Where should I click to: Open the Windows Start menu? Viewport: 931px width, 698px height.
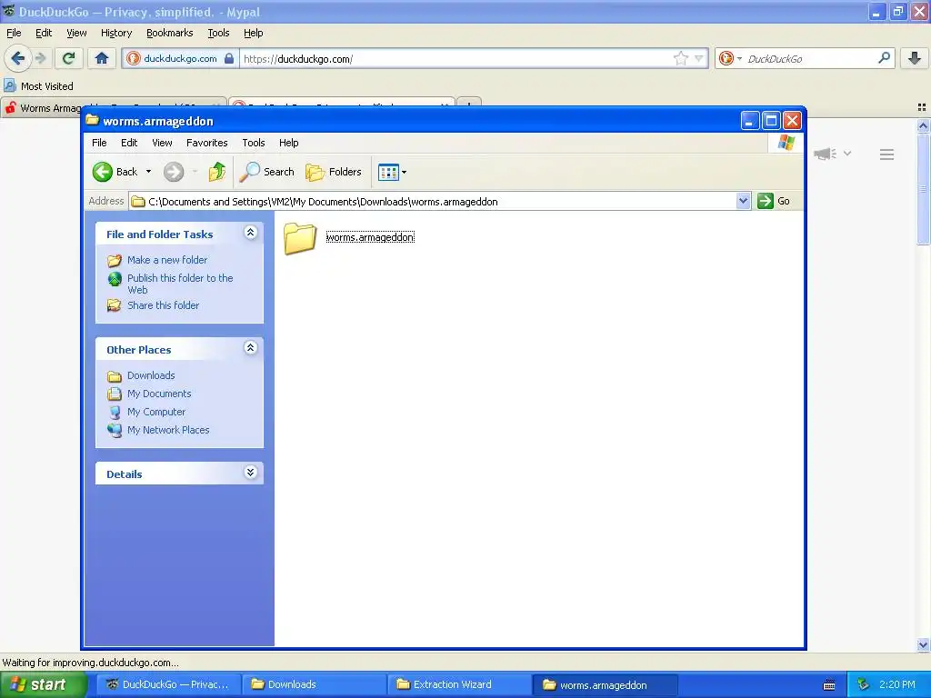44,684
